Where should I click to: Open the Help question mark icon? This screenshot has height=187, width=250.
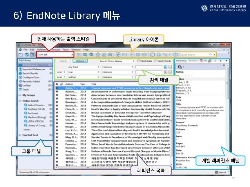176,55
